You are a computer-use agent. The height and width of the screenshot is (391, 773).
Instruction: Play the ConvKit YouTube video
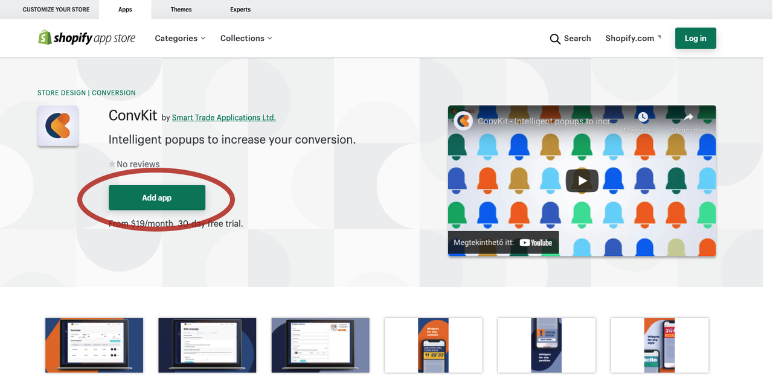point(582,180)
